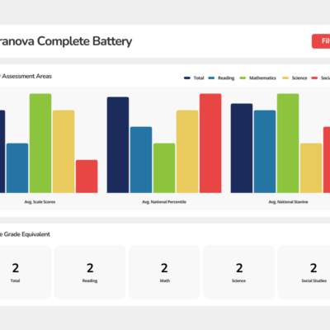Select the navy Total bar in Avg. National Percentile
The image size is (330, 330).
[118, 145]
